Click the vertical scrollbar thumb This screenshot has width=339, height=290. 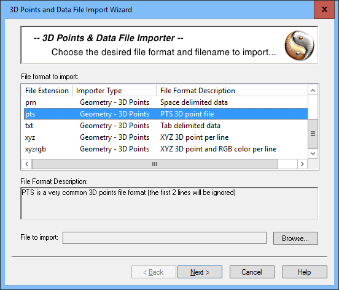[313, 134]
